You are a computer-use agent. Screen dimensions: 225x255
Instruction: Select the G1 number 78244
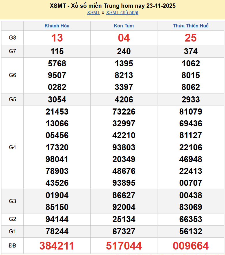pyautogui.click(x=57, y=231)
